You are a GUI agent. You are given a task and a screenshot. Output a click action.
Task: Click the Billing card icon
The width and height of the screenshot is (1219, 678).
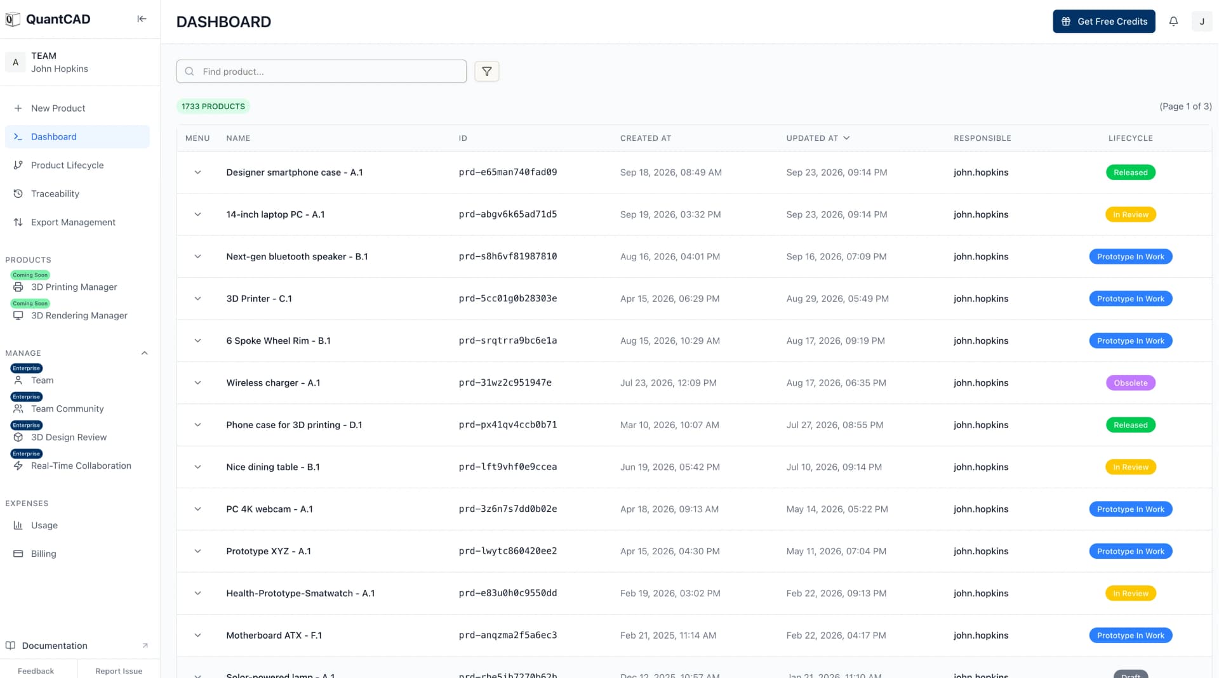18,554
